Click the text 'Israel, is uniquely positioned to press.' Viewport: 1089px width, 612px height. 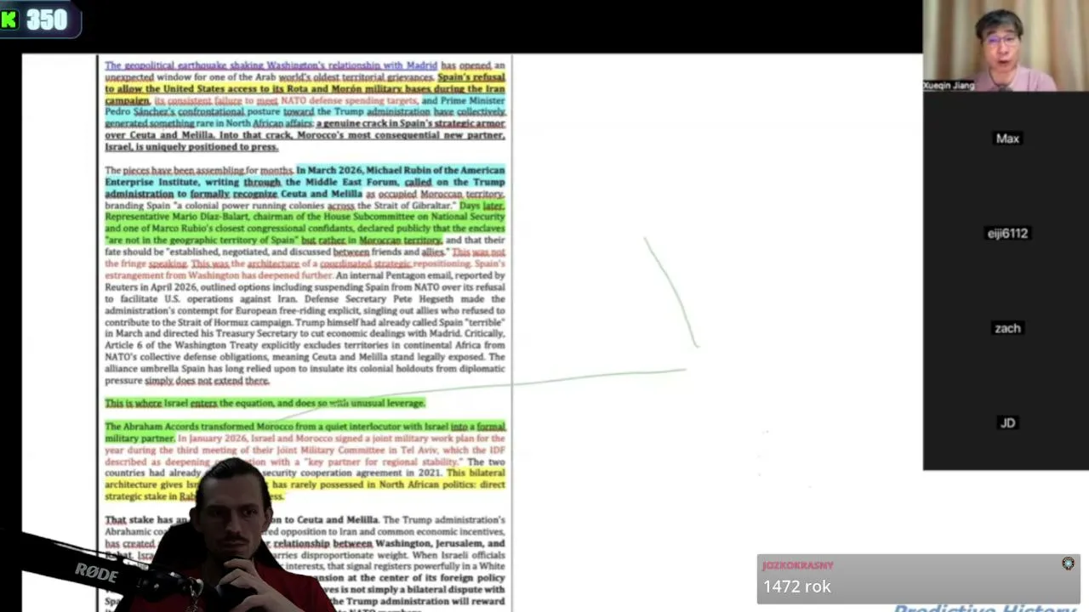(x=191, y=147)
